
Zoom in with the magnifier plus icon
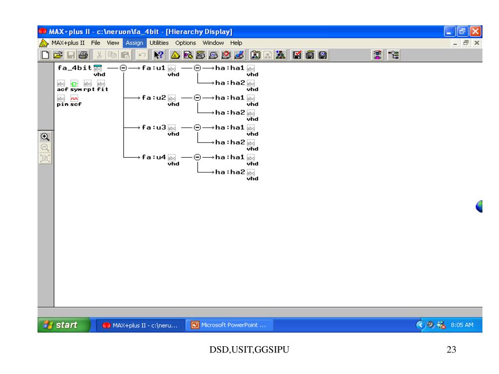pos(45,137)
